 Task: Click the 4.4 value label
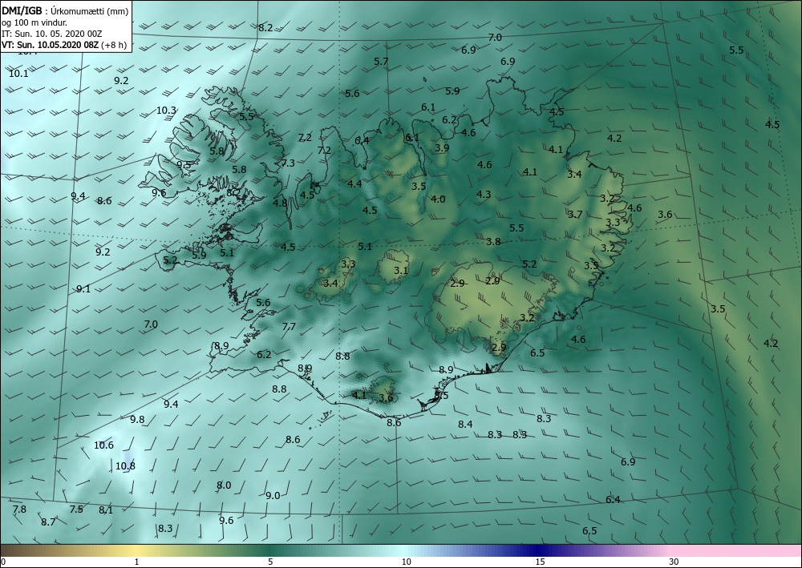coord(354,184)
